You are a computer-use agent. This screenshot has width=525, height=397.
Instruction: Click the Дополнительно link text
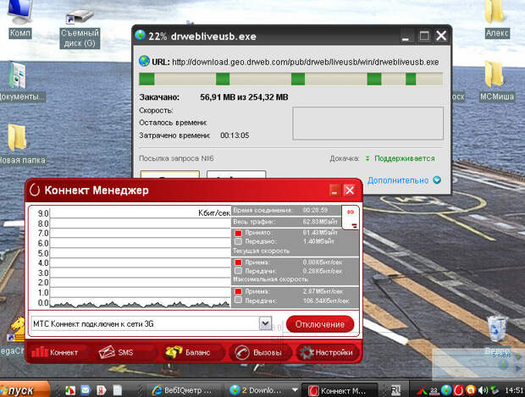(398, 180)
